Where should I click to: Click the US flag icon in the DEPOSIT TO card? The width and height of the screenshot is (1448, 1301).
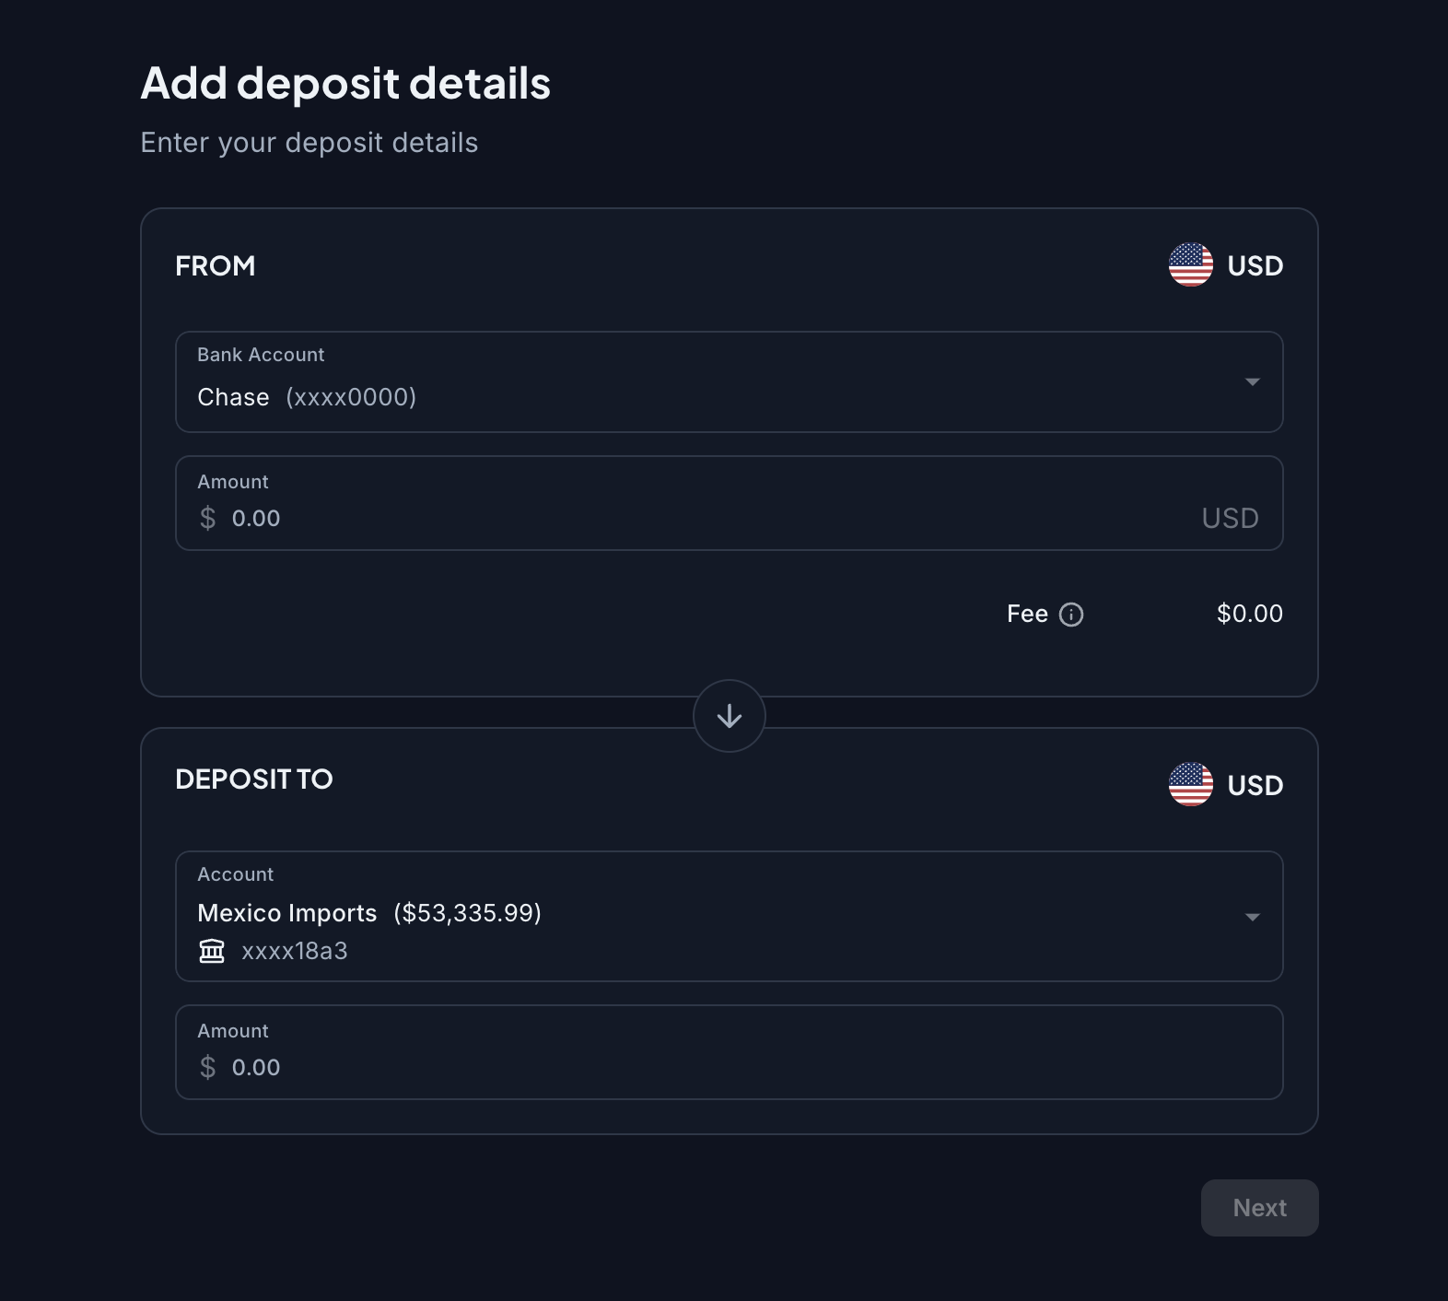[1190, 785]
